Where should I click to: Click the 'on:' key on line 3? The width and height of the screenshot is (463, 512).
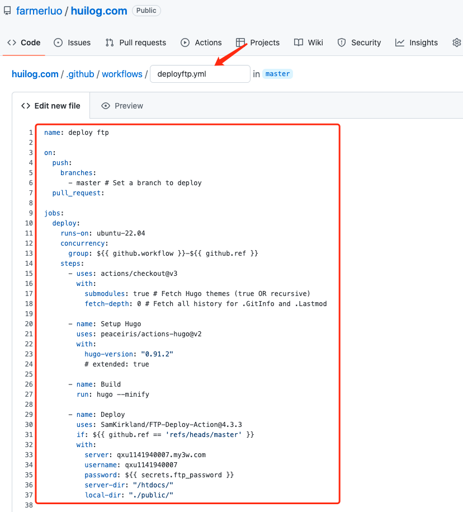click(x=50, y=153)
